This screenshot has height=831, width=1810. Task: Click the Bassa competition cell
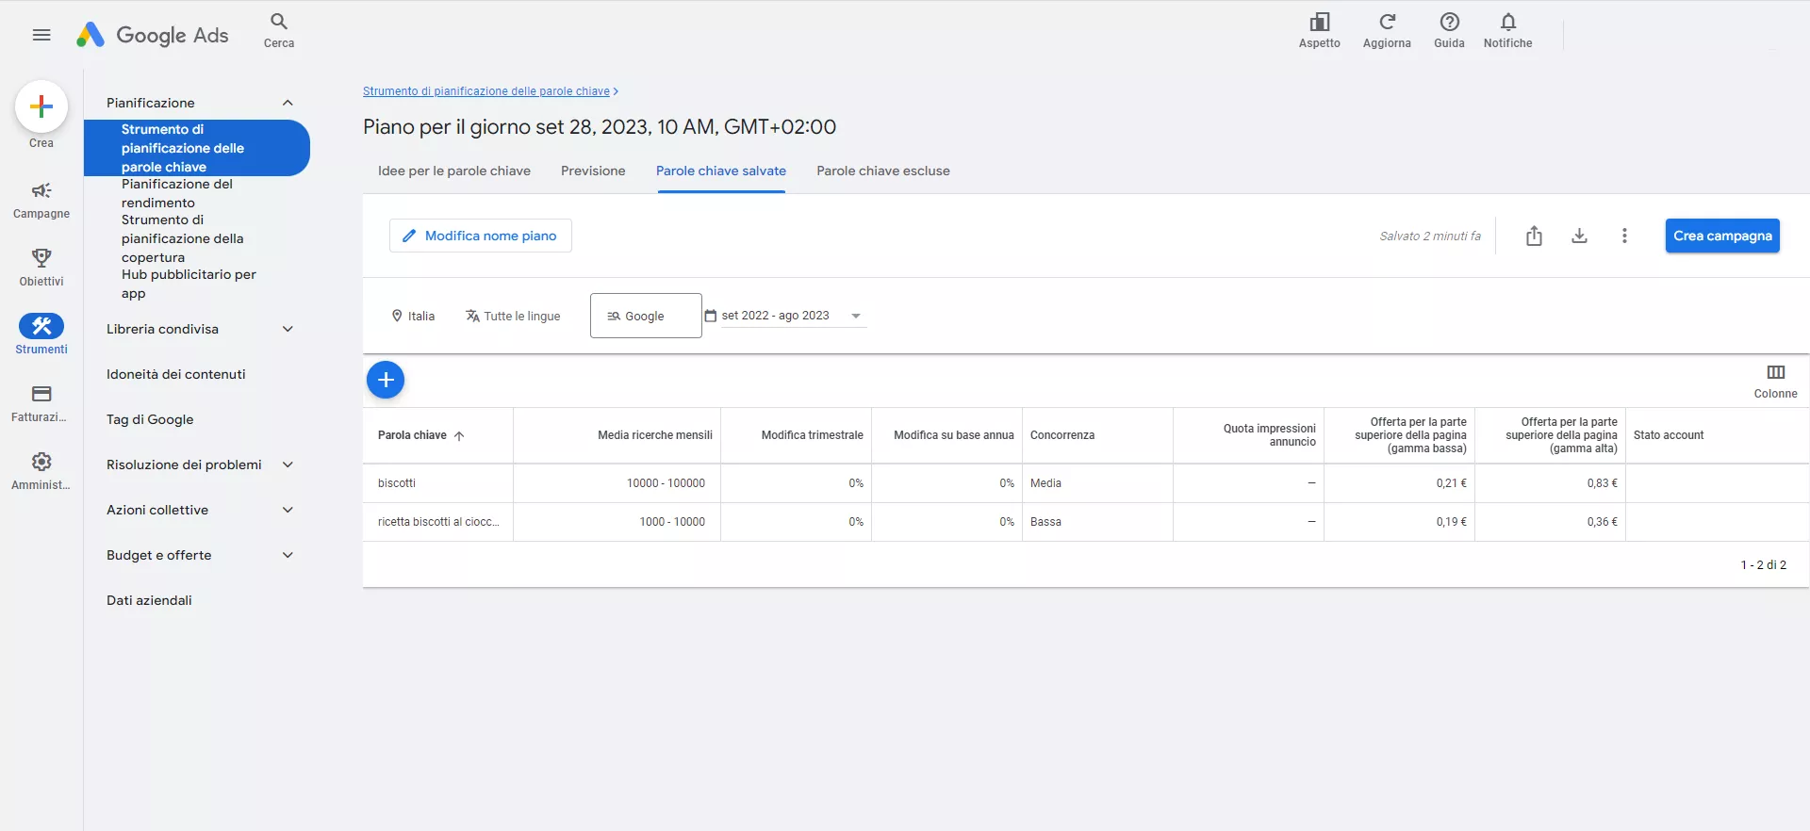click(x=1045, y=522)
